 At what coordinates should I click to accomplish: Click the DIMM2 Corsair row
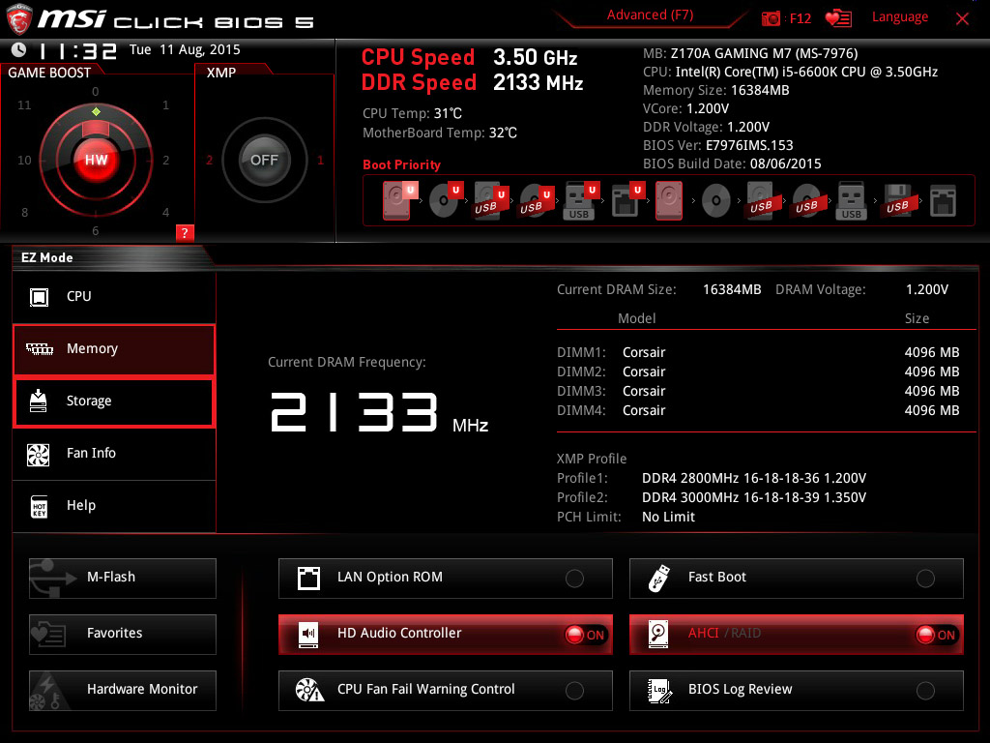[758, 372]
